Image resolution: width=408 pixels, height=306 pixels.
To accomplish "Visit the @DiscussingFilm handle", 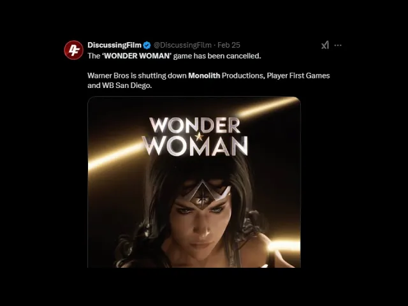I will pos(182,45).
